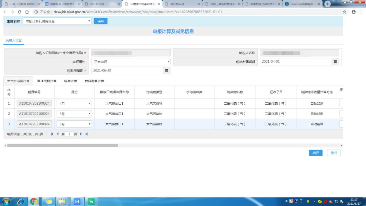
Task: Open calendar picker for 税款所属期止
Action: tap(166, 70)
